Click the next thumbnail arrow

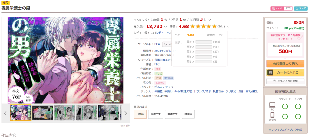(126, 113)
